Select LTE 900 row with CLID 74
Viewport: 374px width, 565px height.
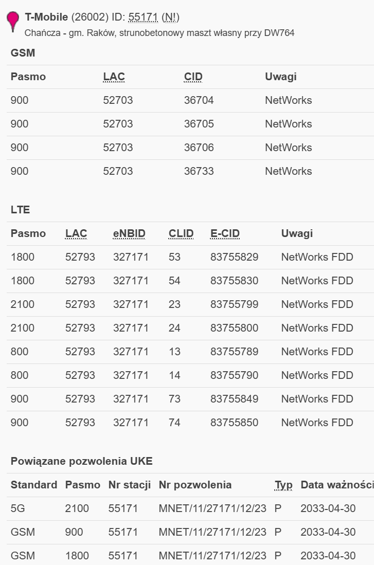coord(190,423)
